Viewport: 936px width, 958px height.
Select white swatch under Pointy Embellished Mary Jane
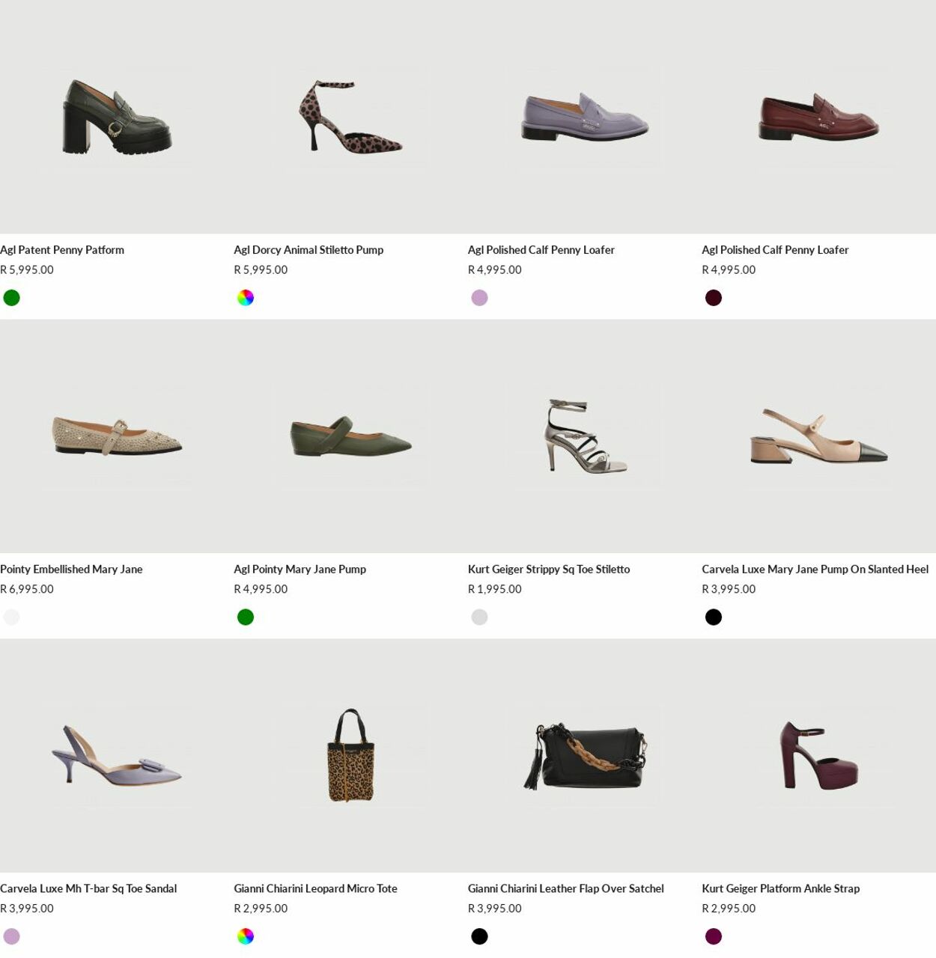[12, 617]
